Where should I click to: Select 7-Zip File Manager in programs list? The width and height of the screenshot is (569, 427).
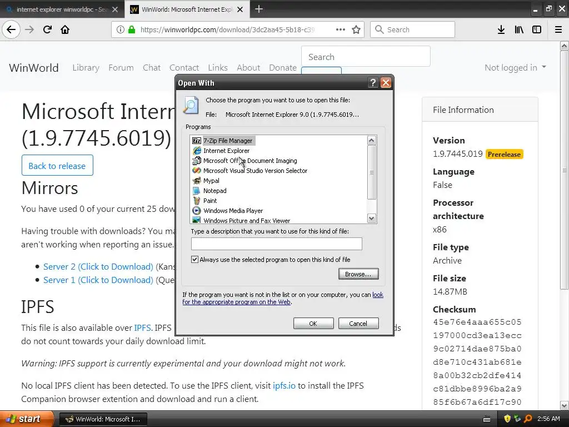pos(227,141)
